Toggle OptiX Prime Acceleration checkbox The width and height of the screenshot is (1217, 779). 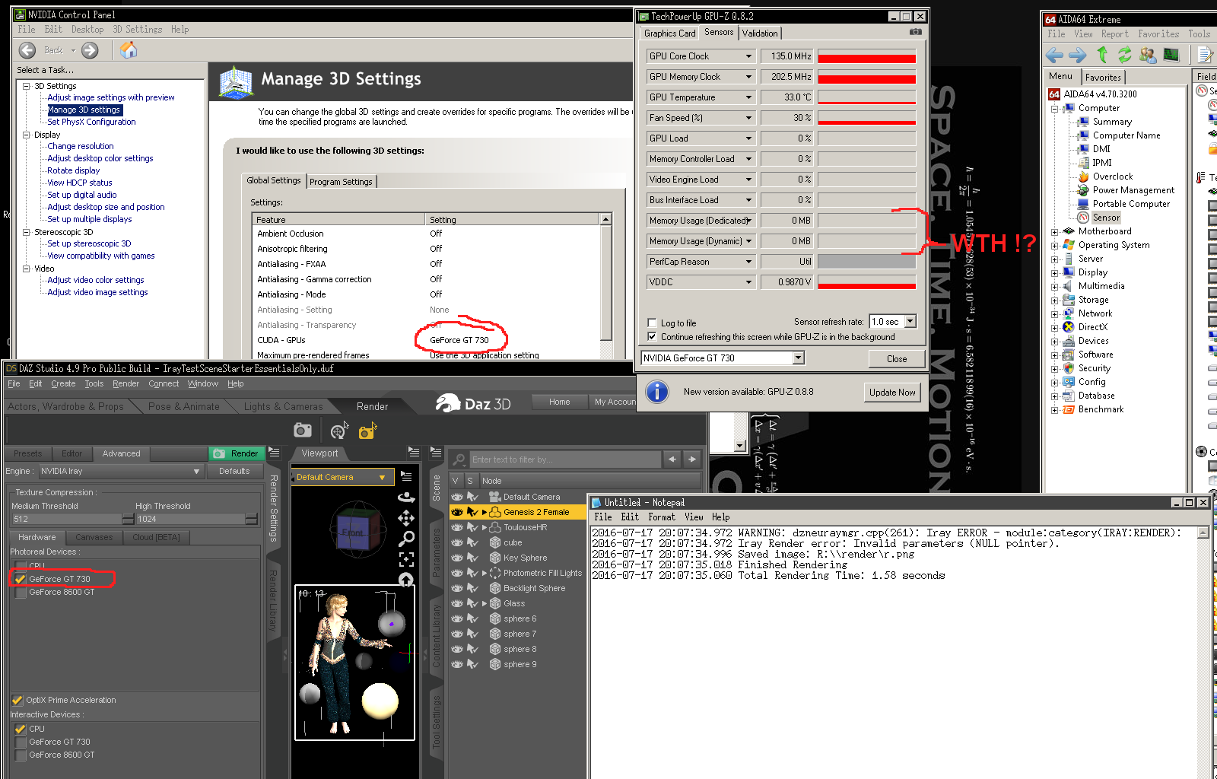pos(17,700)
